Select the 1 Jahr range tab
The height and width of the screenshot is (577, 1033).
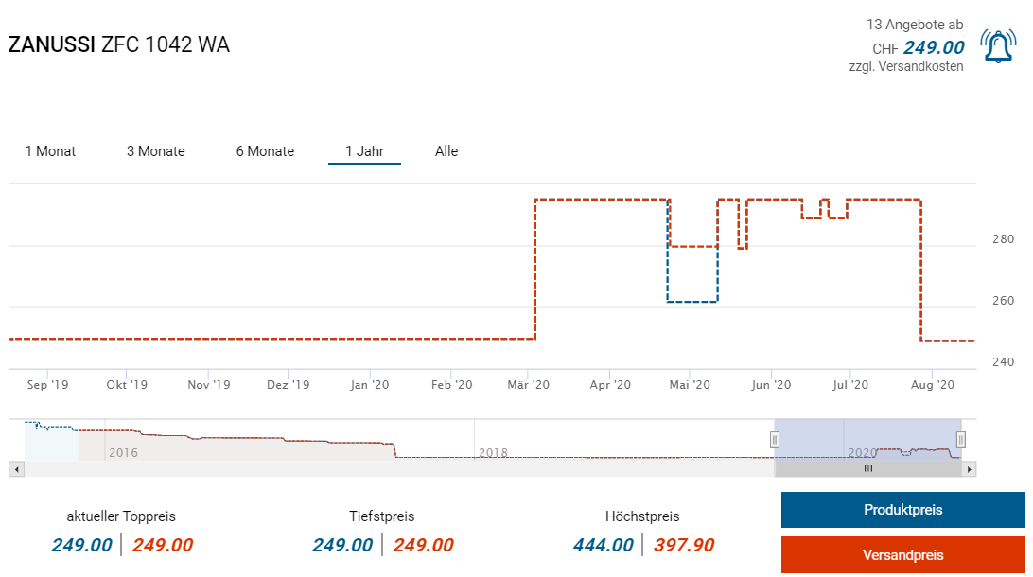coord(364,151)
